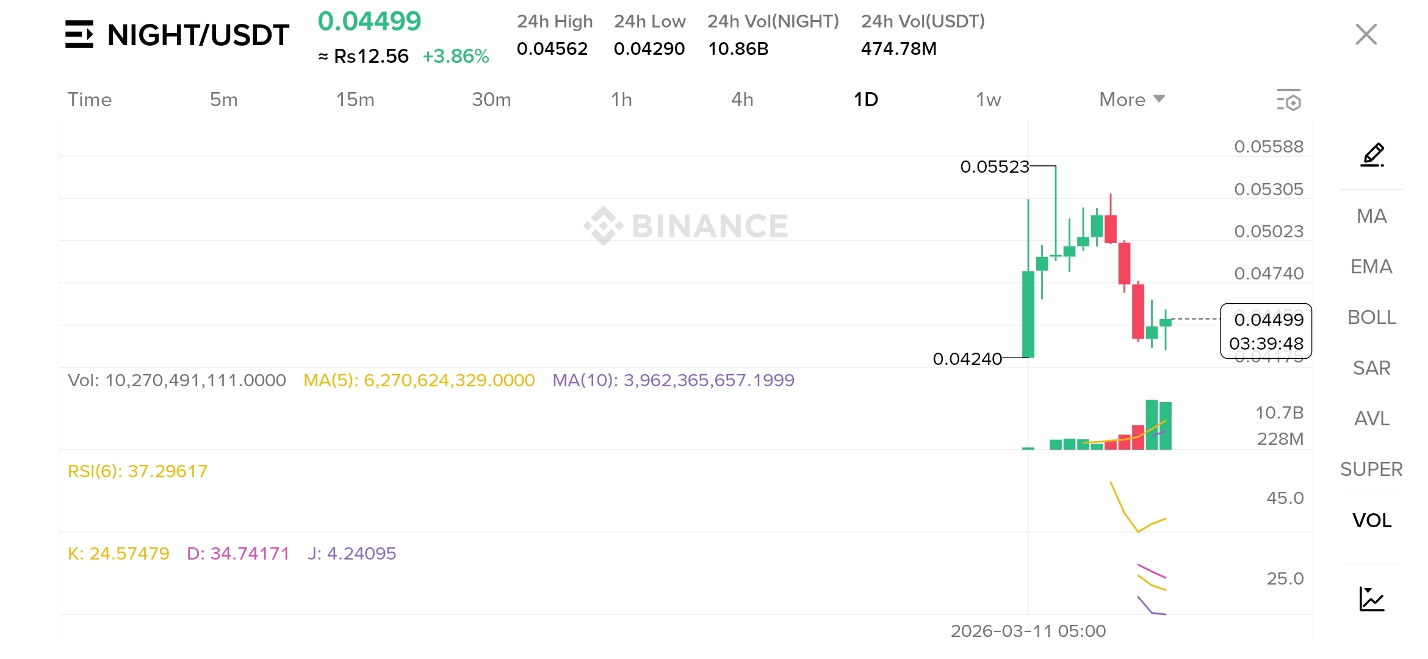The width and height of the screenshot is (1428, 659).
Task: Select the Time line-chart tab
Action: [x=90, y=99]
